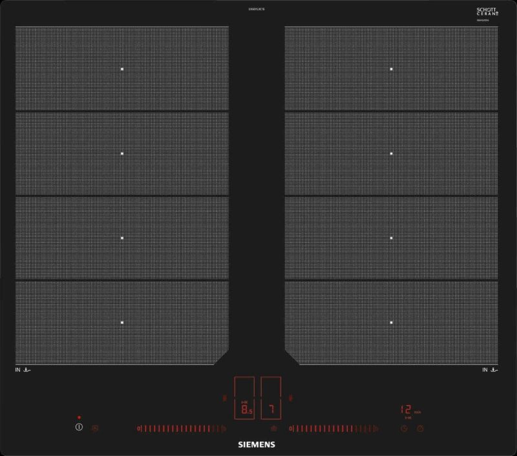
Task: Tap the 0 at right slider start
Action: [x=291, y=428]
